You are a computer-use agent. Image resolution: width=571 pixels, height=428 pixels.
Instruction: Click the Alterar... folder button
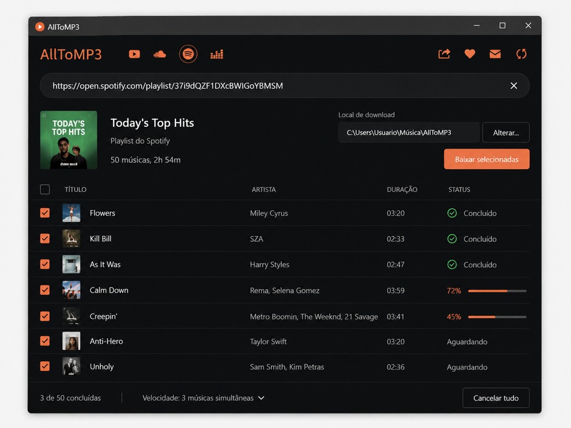click(x=506, y=133)
